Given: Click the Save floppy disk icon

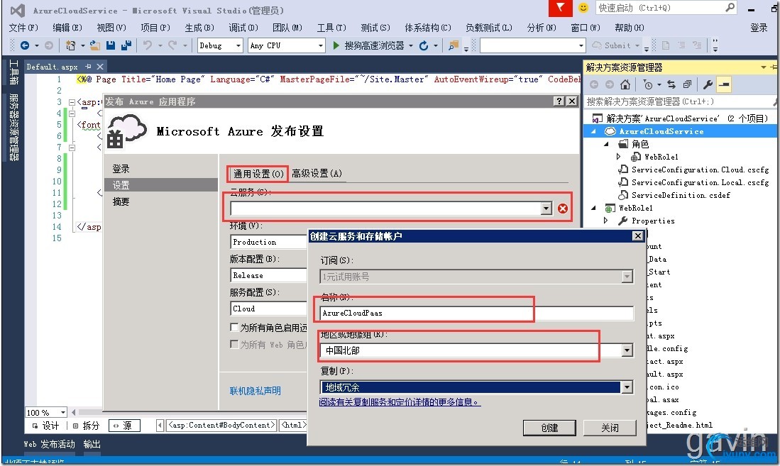Looking at the screenshot, I should [111, 45].
